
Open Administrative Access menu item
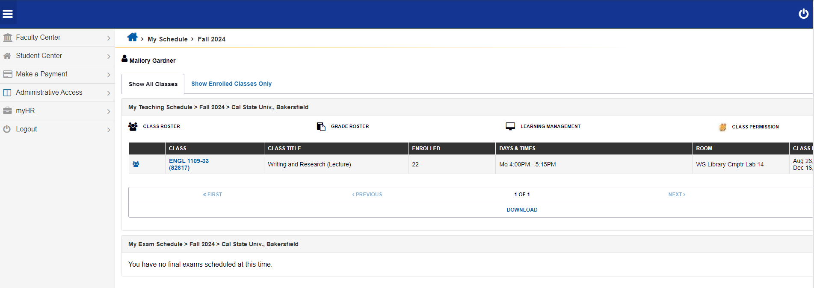pos(57,93)
